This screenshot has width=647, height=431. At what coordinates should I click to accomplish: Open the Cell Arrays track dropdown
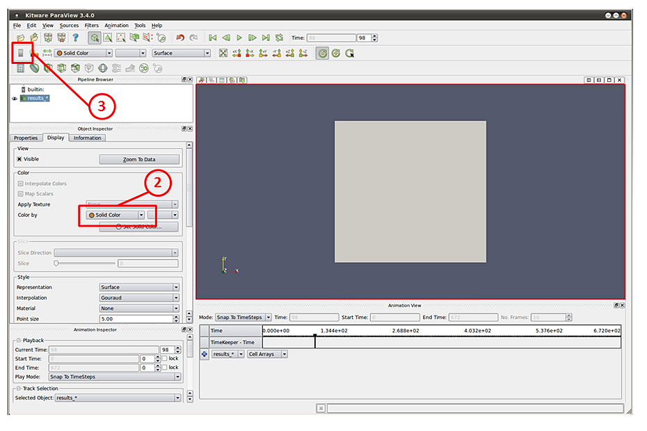pyautogui.click(x=267, y=354)
